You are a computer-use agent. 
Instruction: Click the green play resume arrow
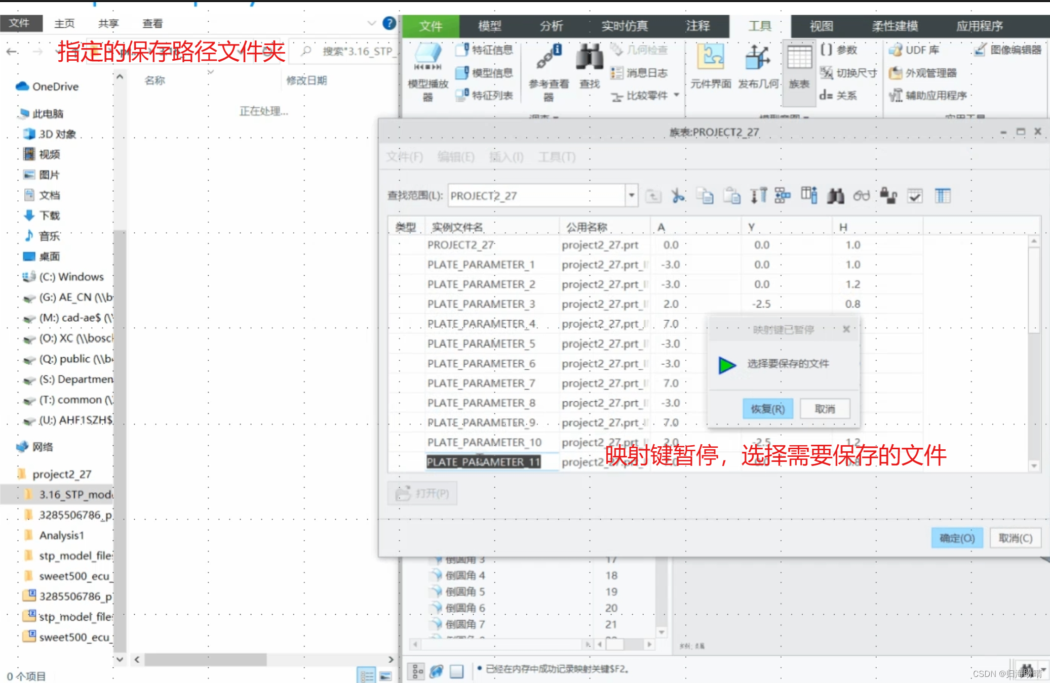[727, 364]
